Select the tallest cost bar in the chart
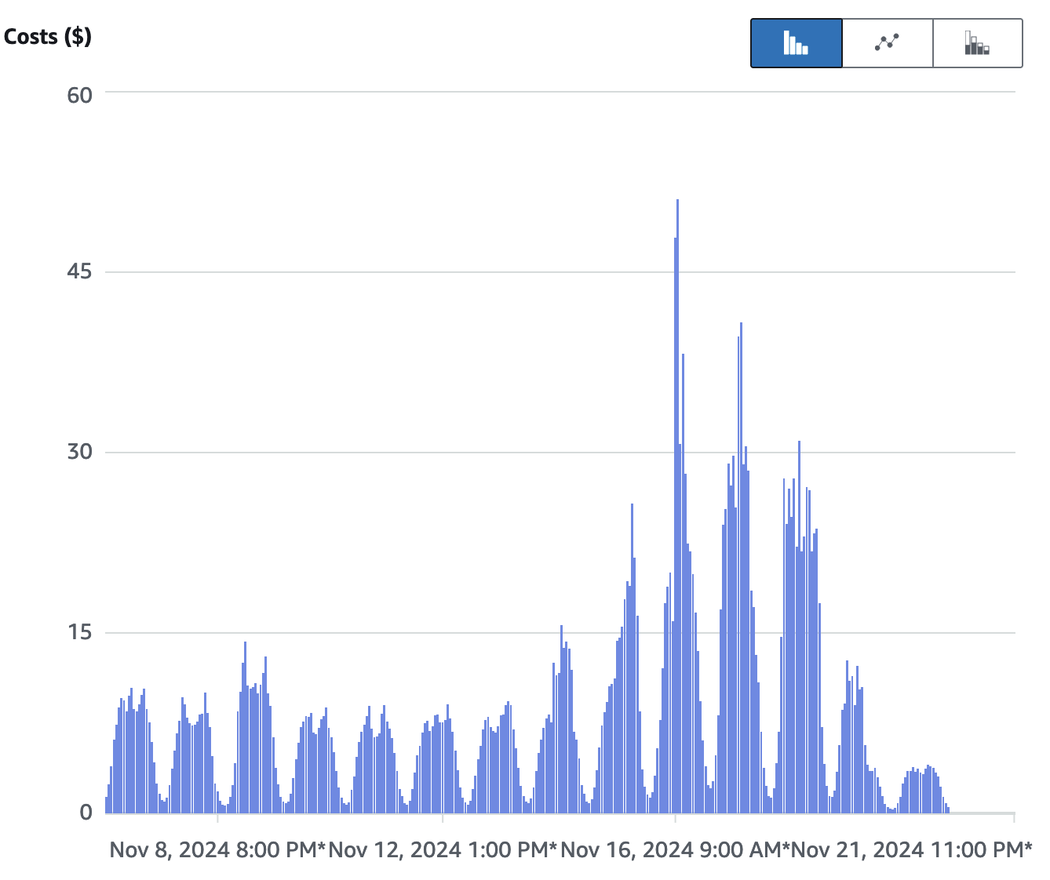The image size is (1050, 880). pos(677,506)
